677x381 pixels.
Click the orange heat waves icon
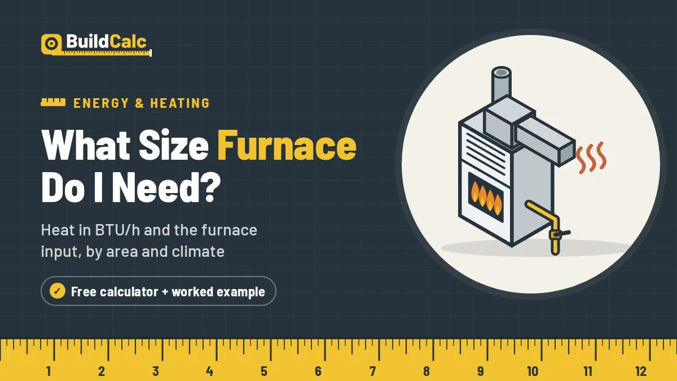(592, 157)
